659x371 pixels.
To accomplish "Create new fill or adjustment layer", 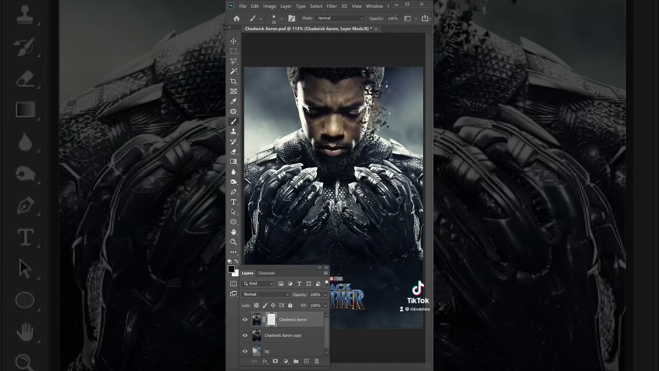I will tap(286, 361).
